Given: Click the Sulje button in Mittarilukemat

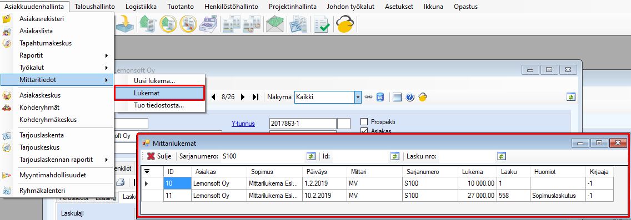Looking at the screenshot, I should pyautogui.click(x=159, y=156).
